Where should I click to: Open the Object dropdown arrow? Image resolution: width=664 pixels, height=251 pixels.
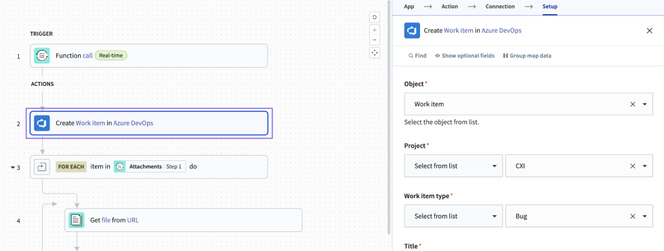pos(644,104)
